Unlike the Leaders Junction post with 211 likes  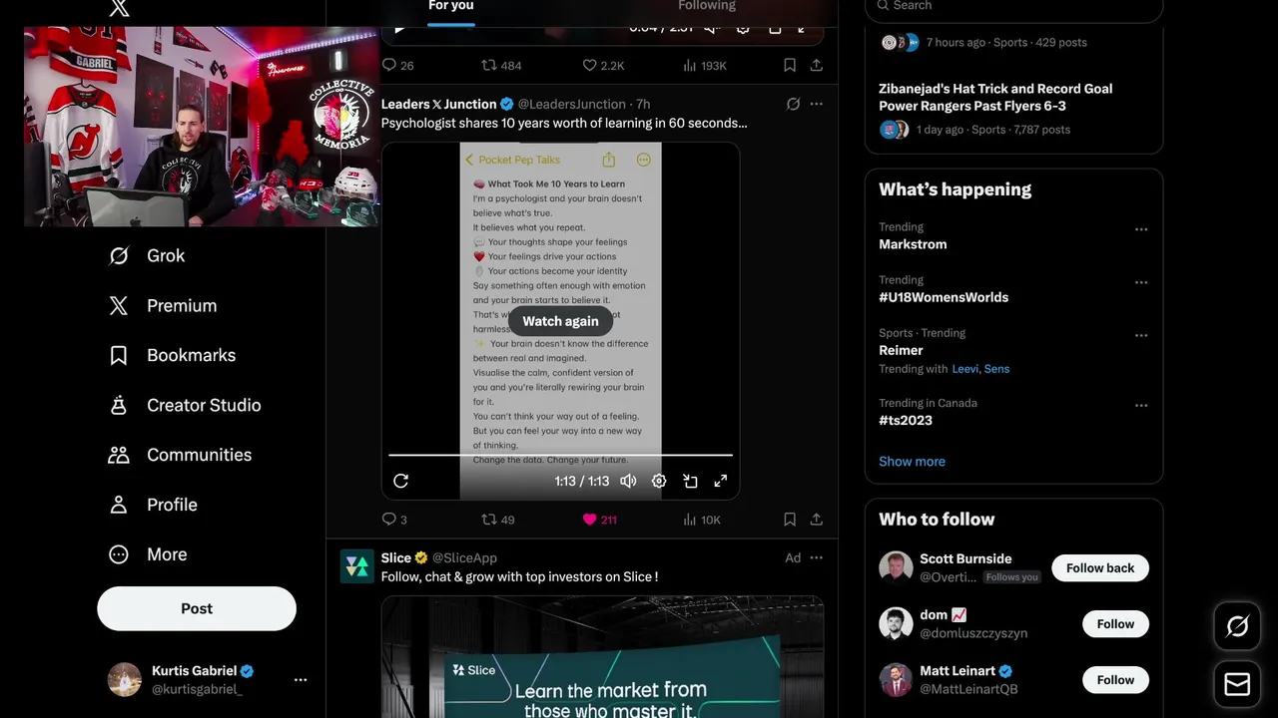(599, 520)
